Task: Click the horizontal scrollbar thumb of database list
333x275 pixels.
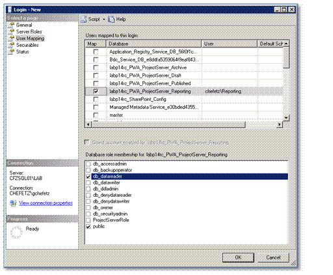Action: tap(168, 124)
